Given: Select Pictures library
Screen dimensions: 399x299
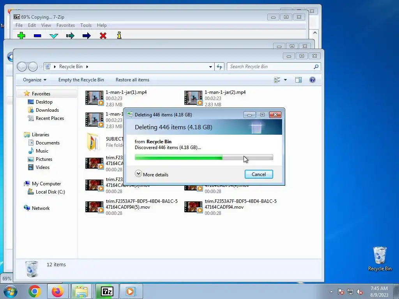Looking at the screenshot, I should (44, 159).
